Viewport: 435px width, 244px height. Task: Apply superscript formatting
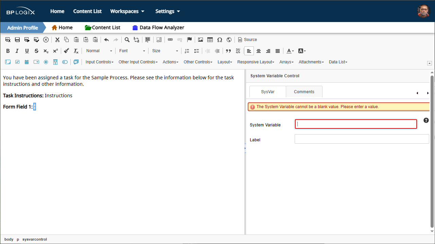pos(55,51)
